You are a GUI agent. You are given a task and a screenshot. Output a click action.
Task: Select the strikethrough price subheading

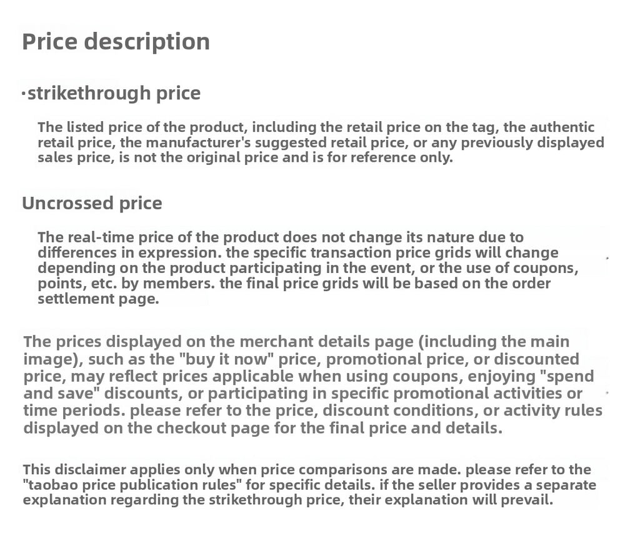[114, 93]
